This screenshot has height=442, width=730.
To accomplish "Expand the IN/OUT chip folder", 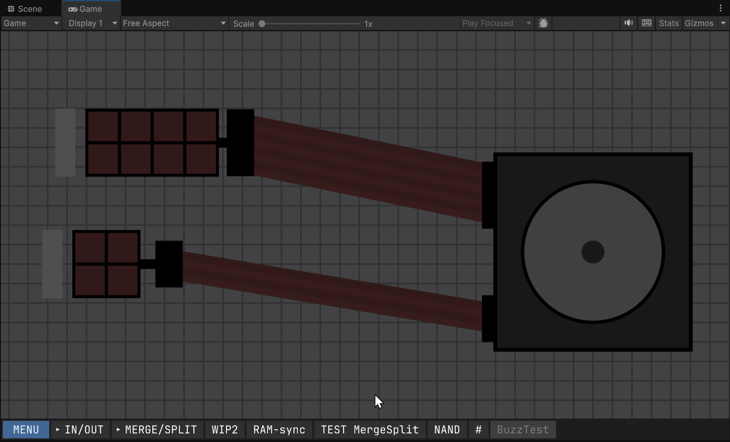I will coord(80,429).
